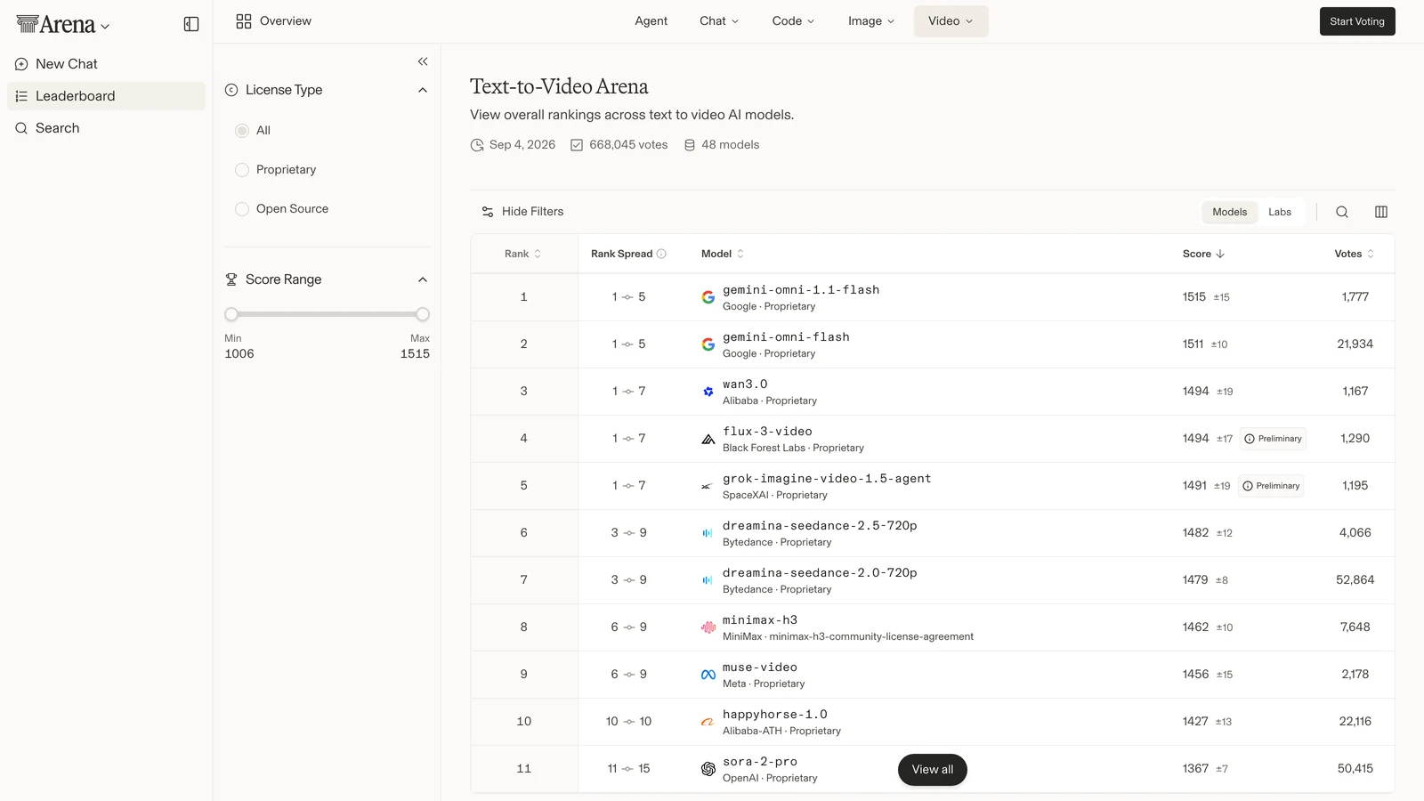Screen dimensions: 1424x801
Task: Click the Preliminary badge for grok-imagine-video-1.5-agent
Action: tap(1271, 486)
